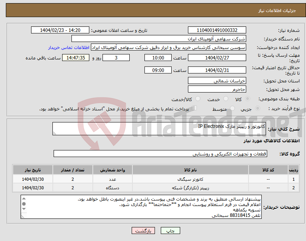Click the item name کانورتر سیگنال
306x241 pixels.
pos(190,179)
